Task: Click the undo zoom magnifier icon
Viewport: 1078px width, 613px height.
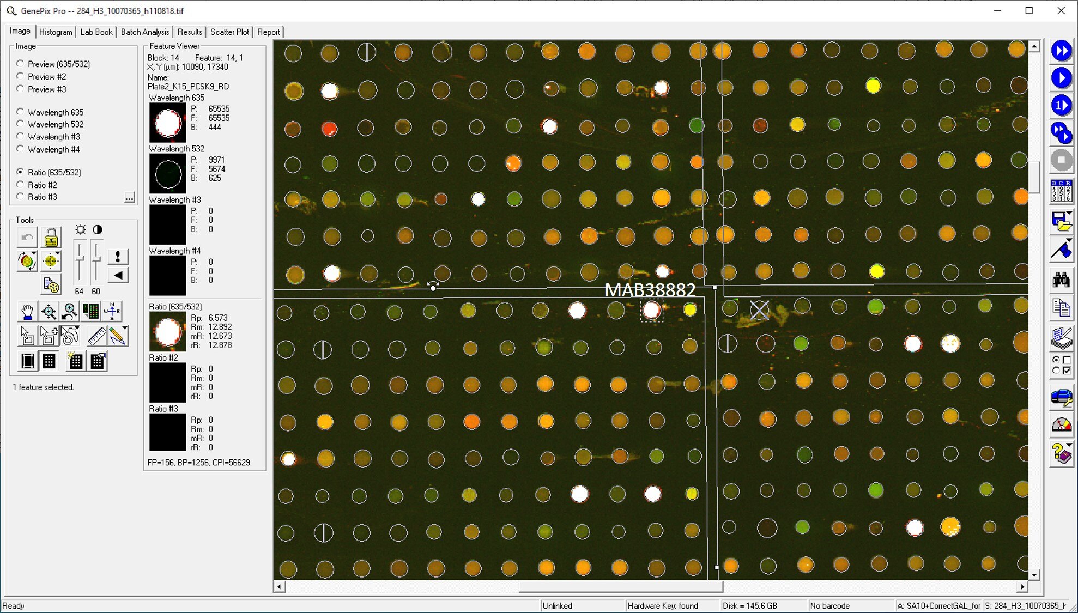Action: coord(70,312)
